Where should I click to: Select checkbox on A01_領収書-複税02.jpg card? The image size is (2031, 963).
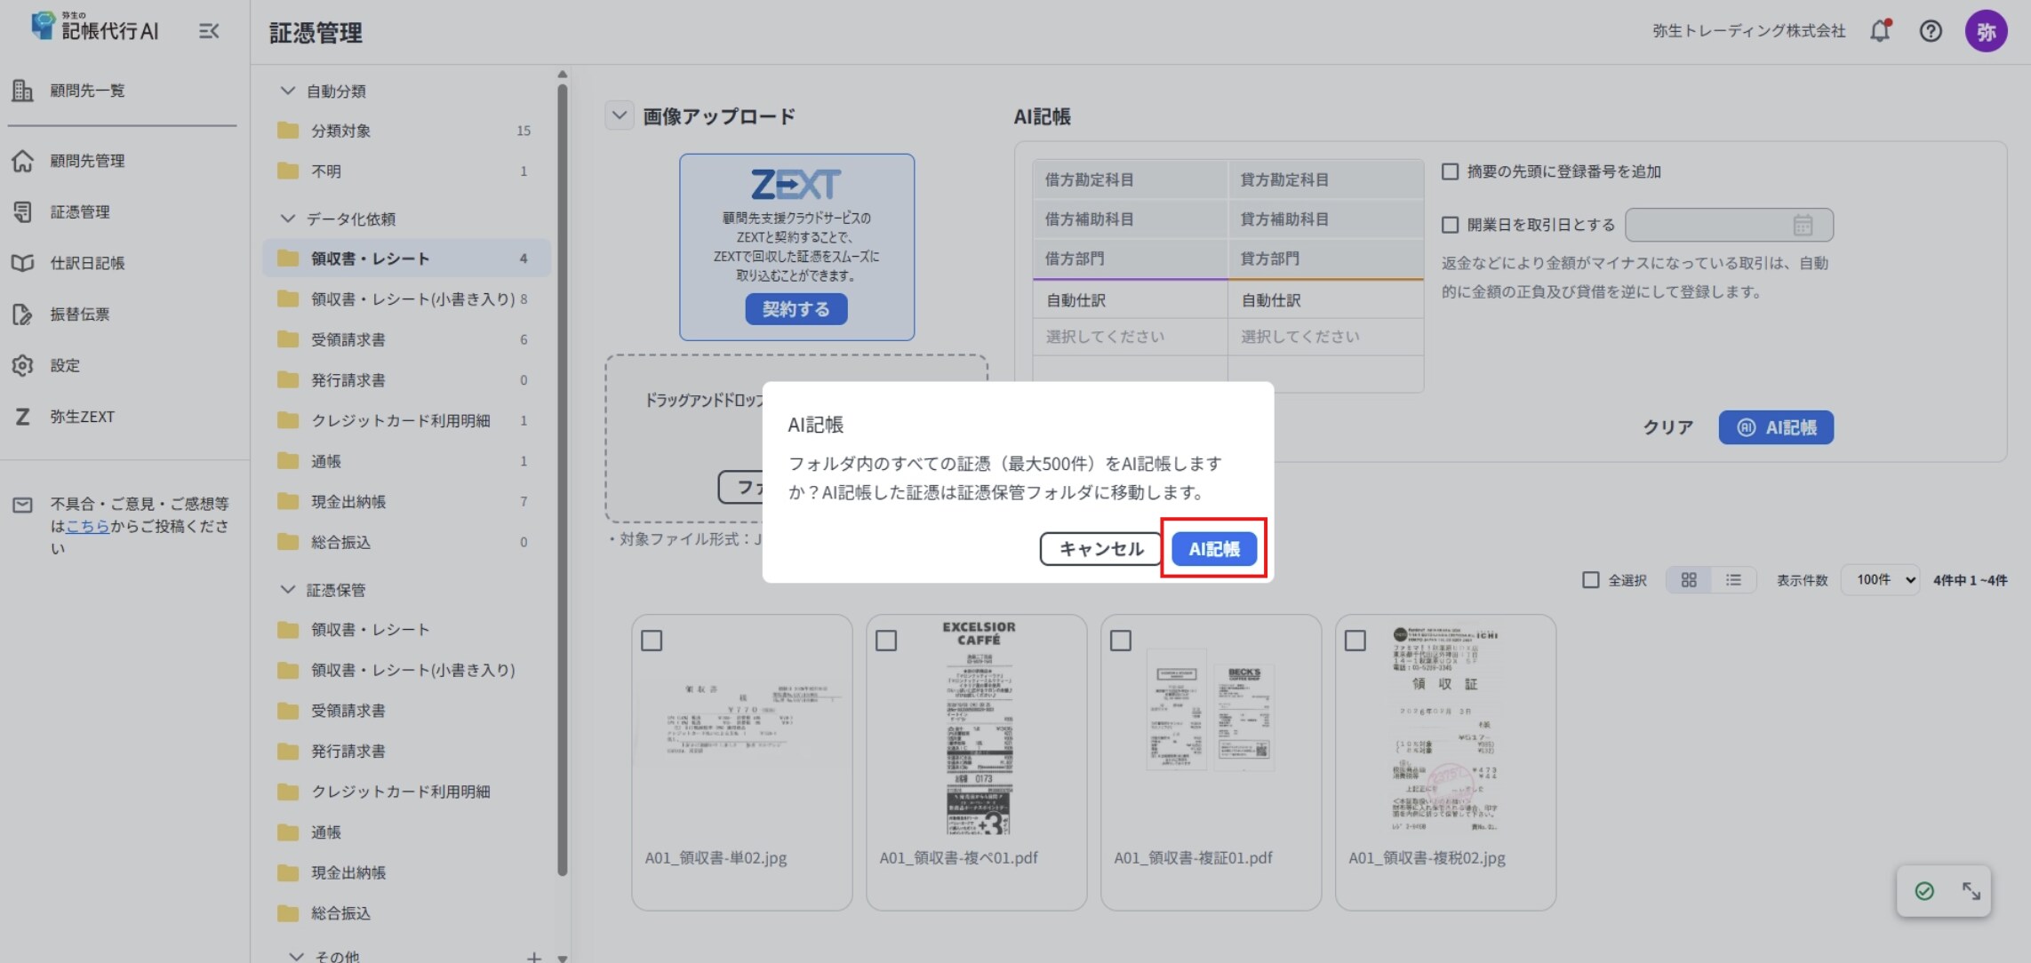[x=1355, y=641]
